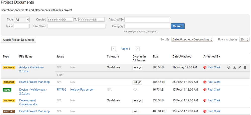
Task: Open the Type filter dropdown
Action: point(22,20)
